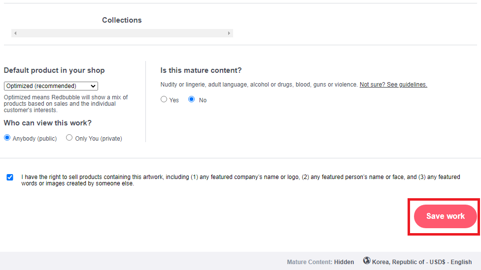Click the 'Is this mature content?' heading

[201, 70]
